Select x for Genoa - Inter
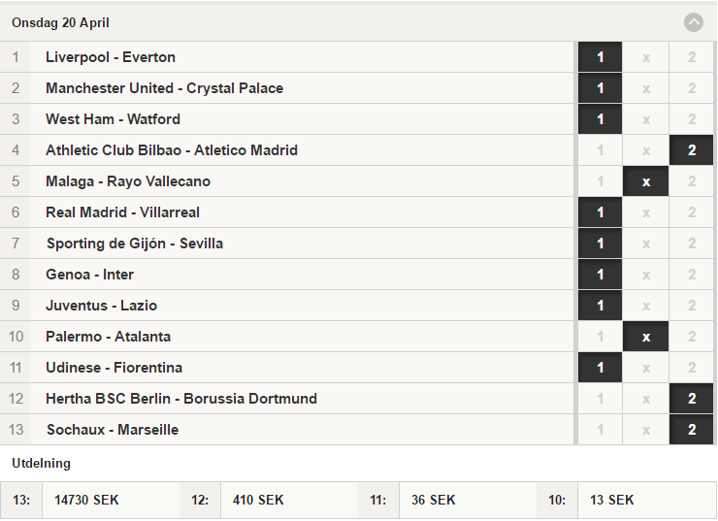The width and height of the screenshot is (718, 521). coord(645,275)
